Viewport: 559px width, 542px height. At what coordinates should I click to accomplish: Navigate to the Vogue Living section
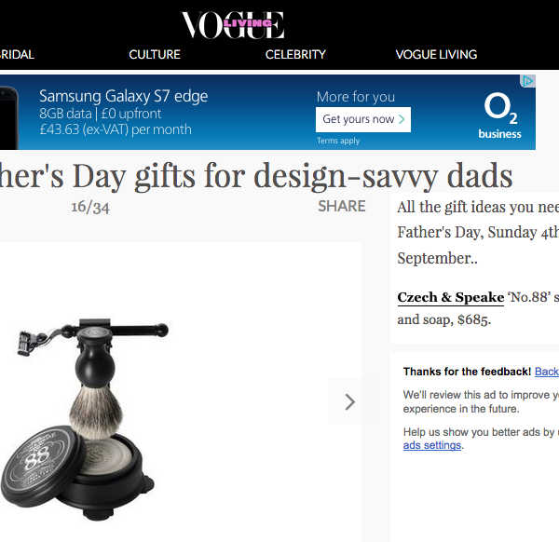coord(436,54)
